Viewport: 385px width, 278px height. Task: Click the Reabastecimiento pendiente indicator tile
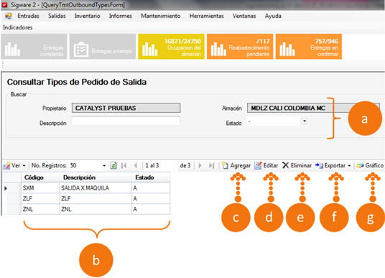(x=240, y=47)
